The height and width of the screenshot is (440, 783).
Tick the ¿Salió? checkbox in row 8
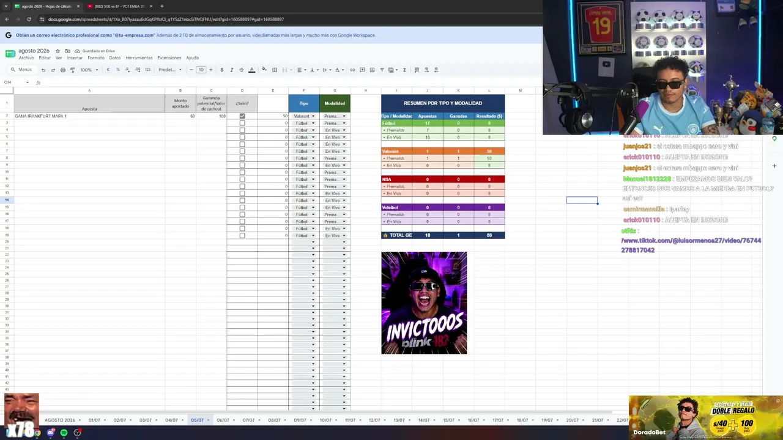tap(242, 158)
